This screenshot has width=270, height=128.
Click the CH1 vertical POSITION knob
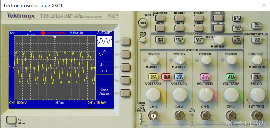154,60
